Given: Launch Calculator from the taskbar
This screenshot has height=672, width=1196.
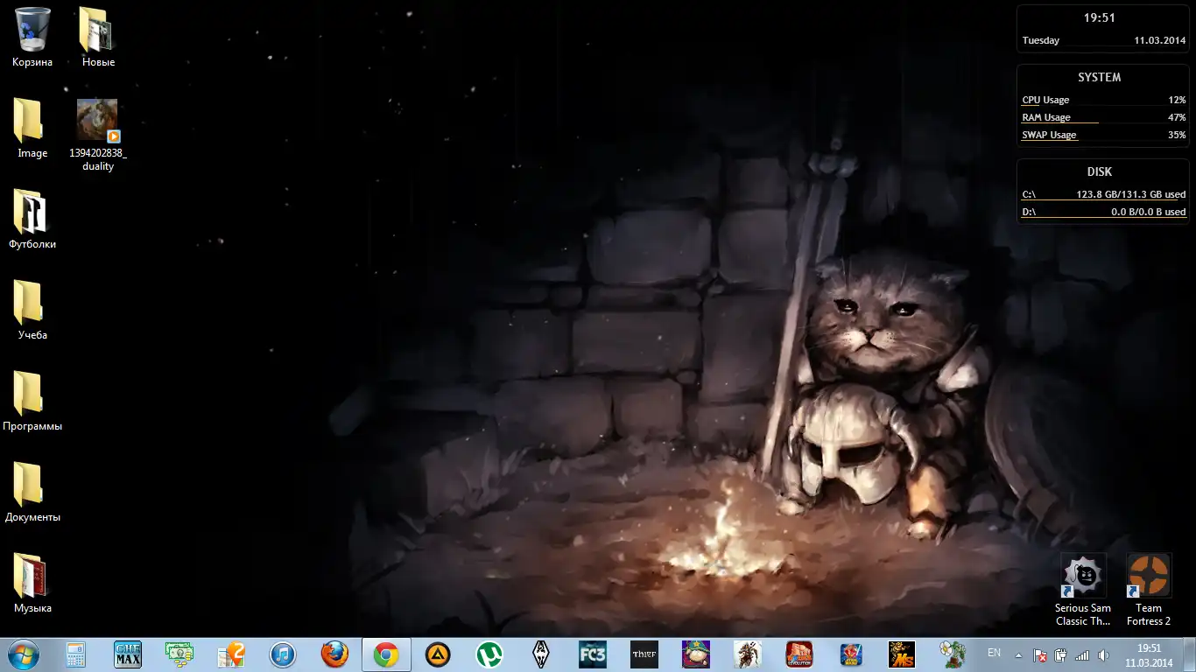Looking at the screenshot, I should [75, 654].
